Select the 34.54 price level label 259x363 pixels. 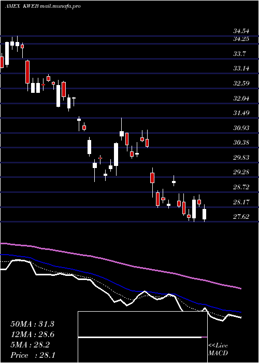pos(240,31)
